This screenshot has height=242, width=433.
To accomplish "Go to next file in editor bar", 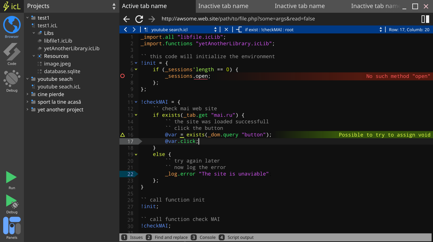I will click(x=134, y=30).
